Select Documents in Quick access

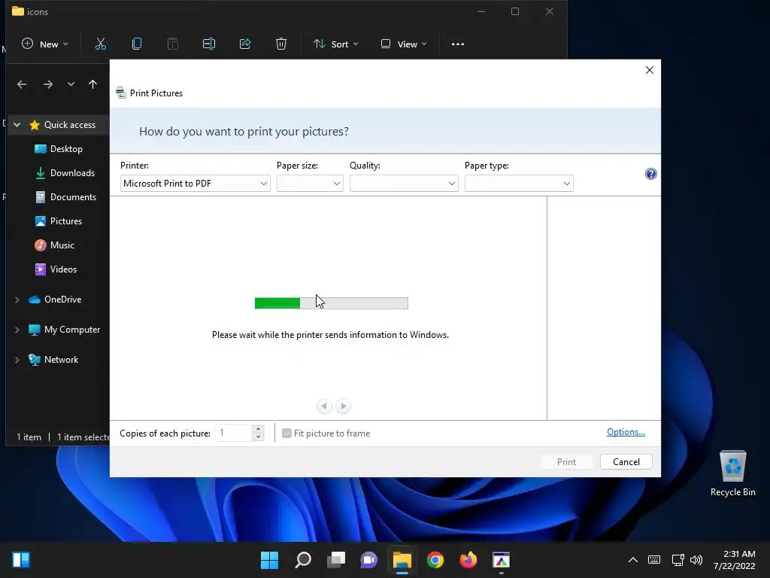[x=65, y=197]
